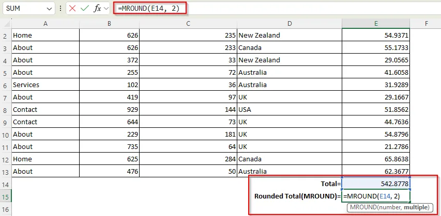
Task: Open Insert Function fx dialog
Action: click(x=97, y=8)
